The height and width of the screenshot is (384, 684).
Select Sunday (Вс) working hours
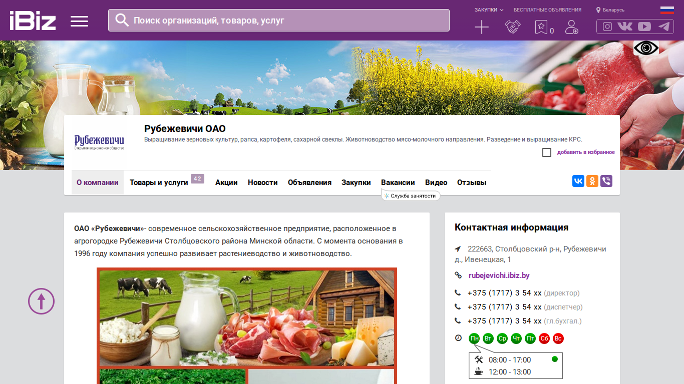coord(558,338)
